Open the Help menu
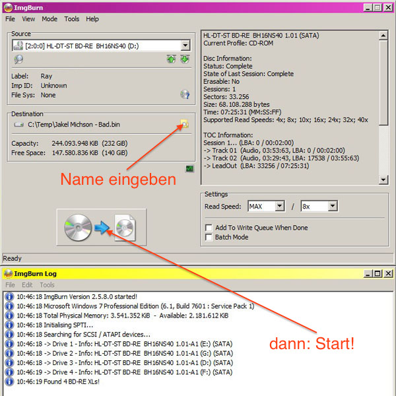Viewport: 396px width, 396px height. (x=92, y=19)
